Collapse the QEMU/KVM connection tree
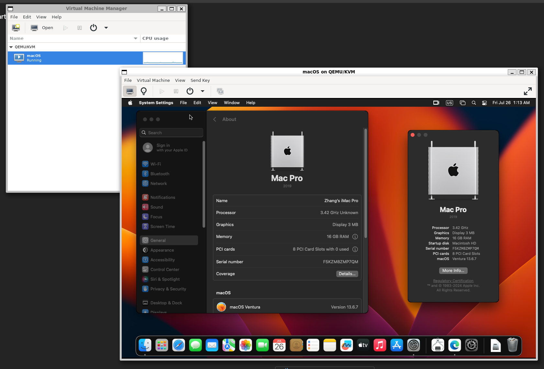 [x=11, y=47]
